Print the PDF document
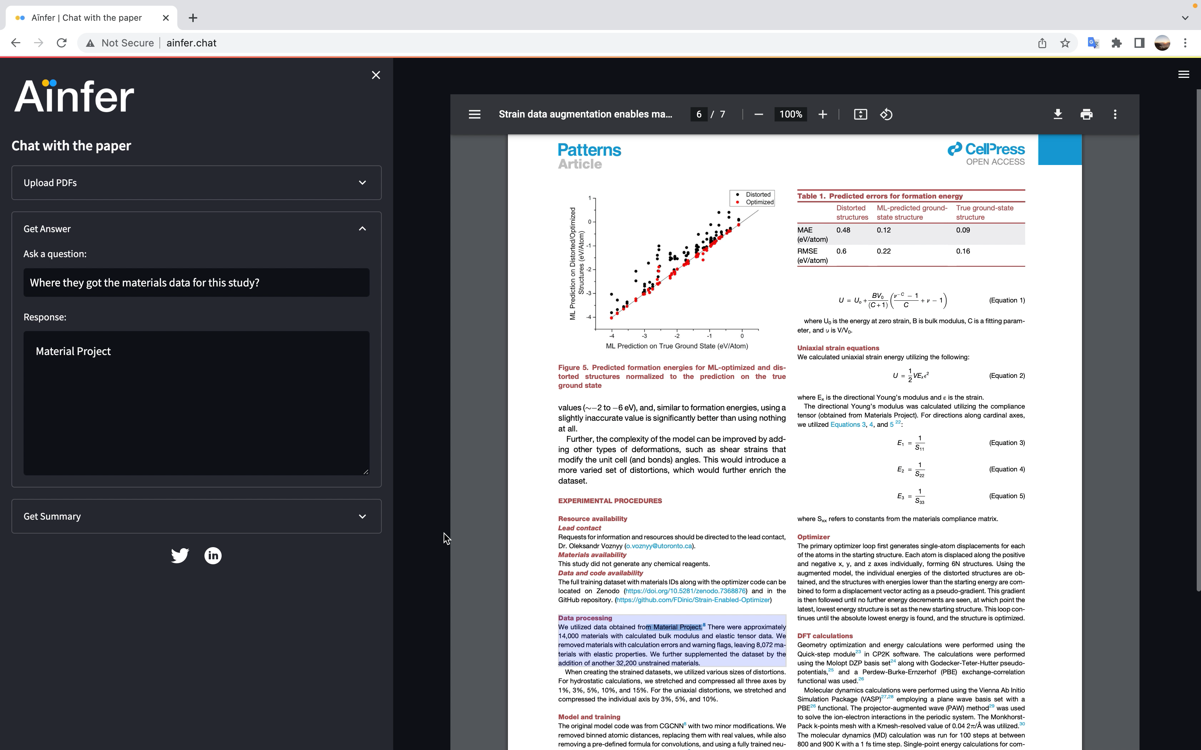The image size is (1201, 750). [x=1086, y=115]
